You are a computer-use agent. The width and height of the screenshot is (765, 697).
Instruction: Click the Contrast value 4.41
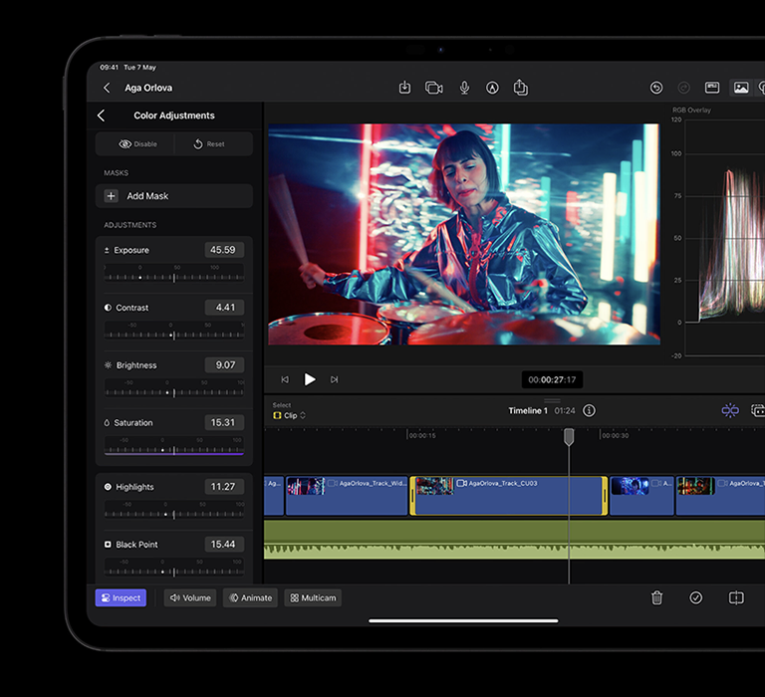223,308
